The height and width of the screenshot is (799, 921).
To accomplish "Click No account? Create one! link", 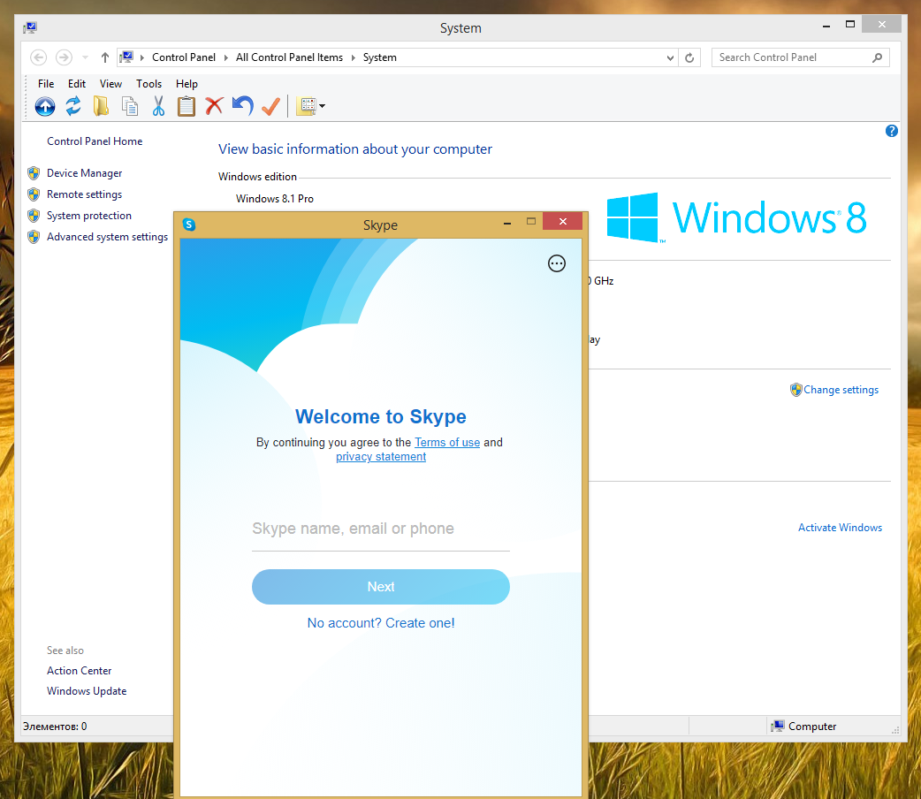I will pos(381,623).
